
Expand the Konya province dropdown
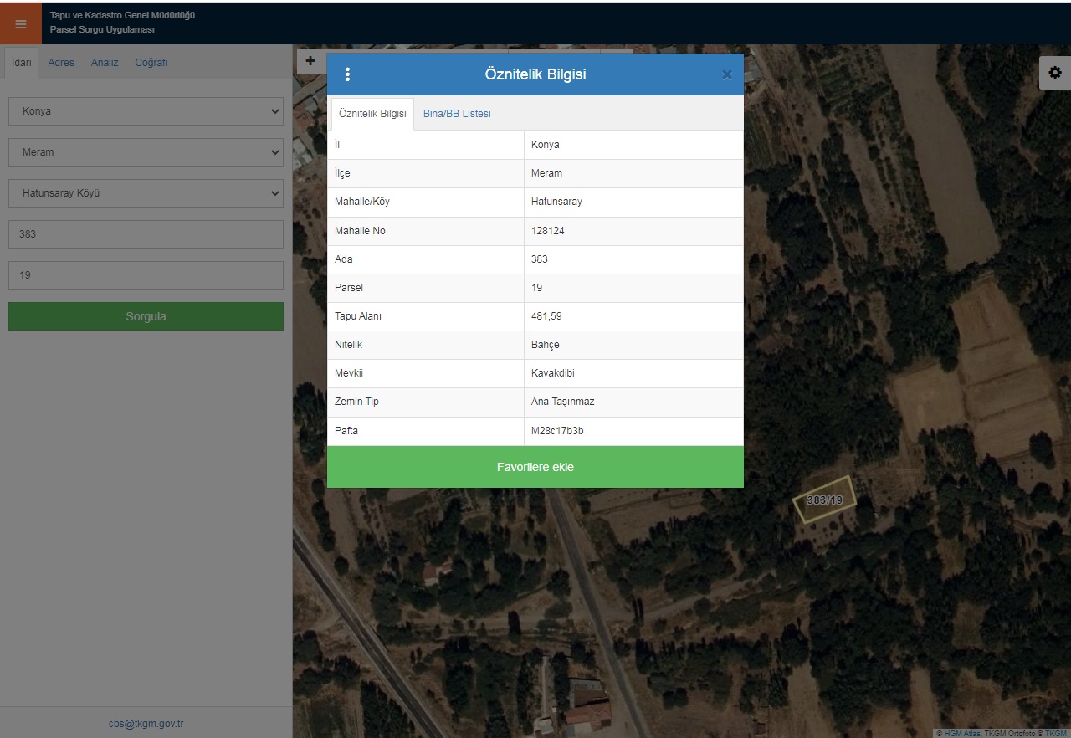coord(146,111)
